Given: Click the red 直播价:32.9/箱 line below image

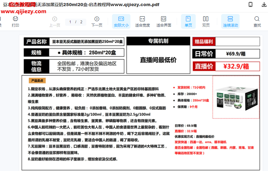Looking at the screenshot, I should 186,131.
